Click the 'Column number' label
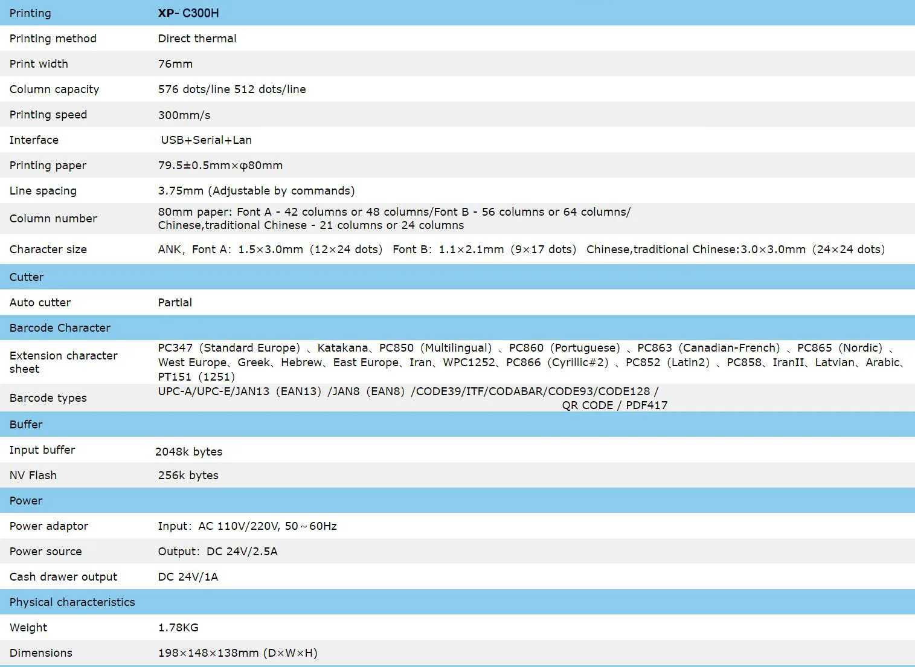Image resolution: width=915 pixels, height=667 pixels. pos(53,219)
